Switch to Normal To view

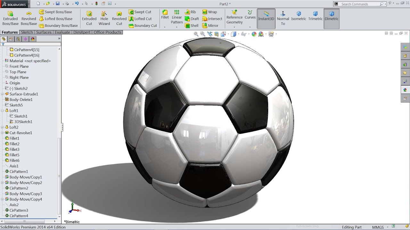coord(283,18)
